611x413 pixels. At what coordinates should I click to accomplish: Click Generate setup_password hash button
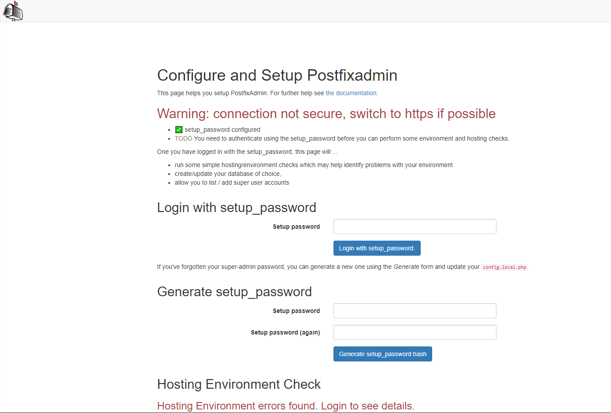click(x=382, y=354)
